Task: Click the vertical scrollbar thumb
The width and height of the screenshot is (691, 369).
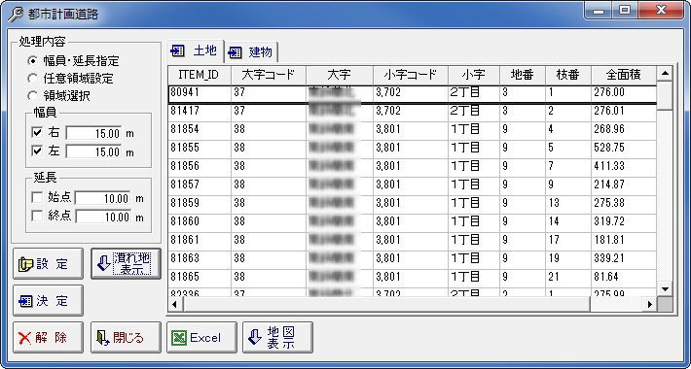Action: (665, 96)
